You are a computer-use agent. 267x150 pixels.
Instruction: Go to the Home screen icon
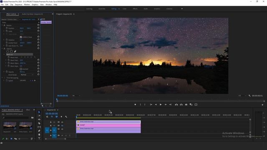point(4,9)
